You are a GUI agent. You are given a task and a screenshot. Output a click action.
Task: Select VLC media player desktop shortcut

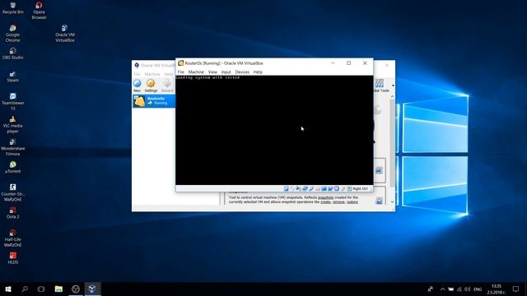coord(13,124)
